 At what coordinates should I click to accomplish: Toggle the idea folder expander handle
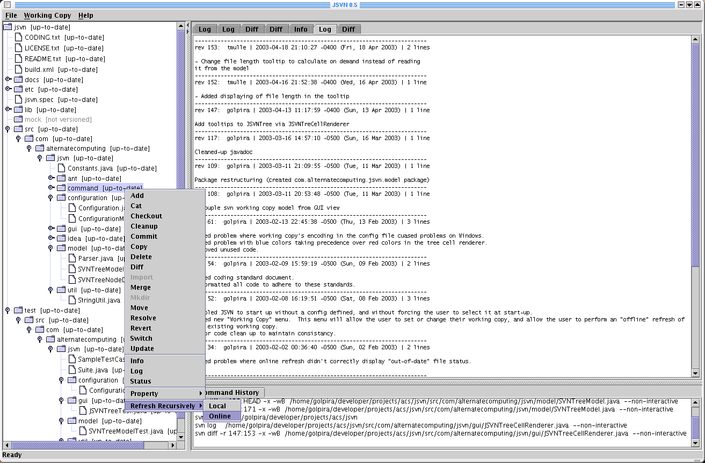51,238
